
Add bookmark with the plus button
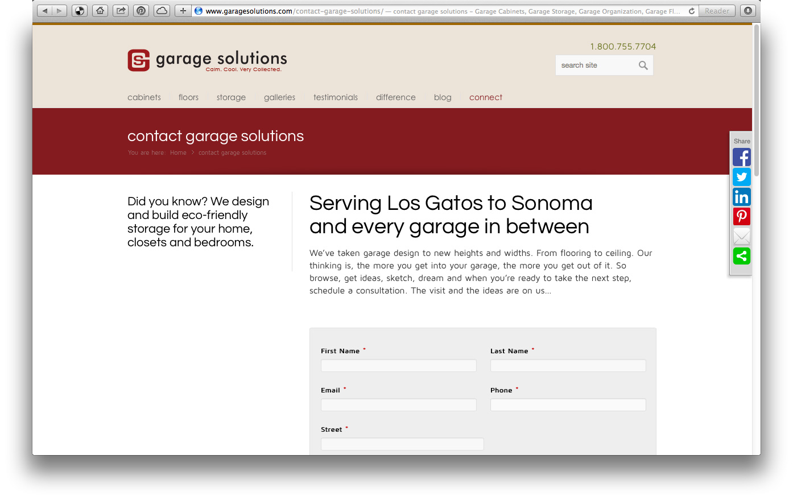[183, 11]
